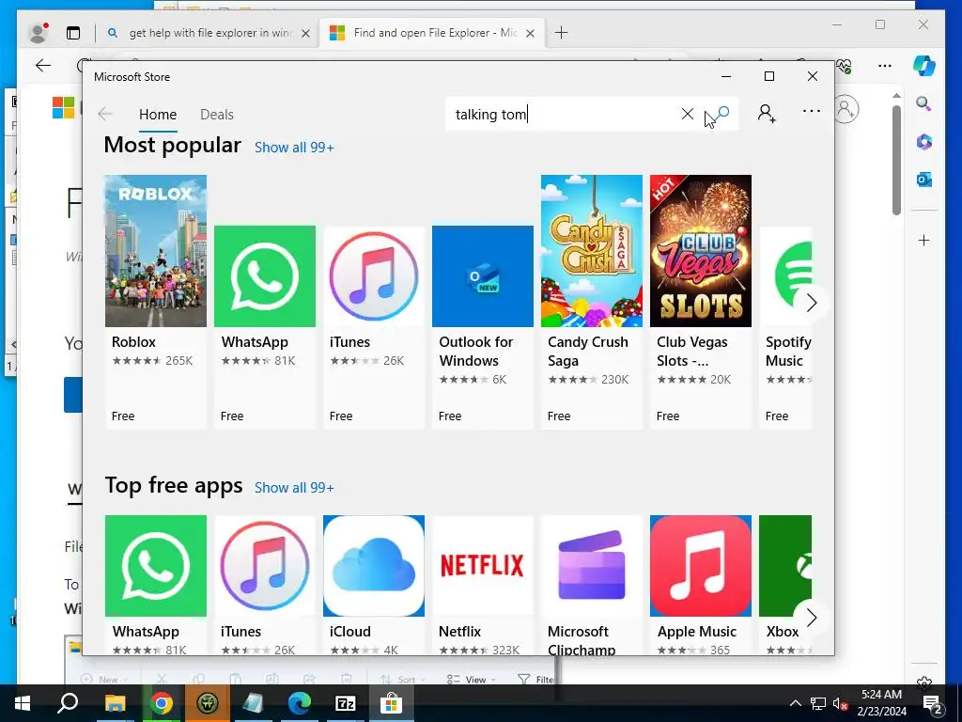
Task: Open the Sort dropdown in background page
Action: click(402, 679)
